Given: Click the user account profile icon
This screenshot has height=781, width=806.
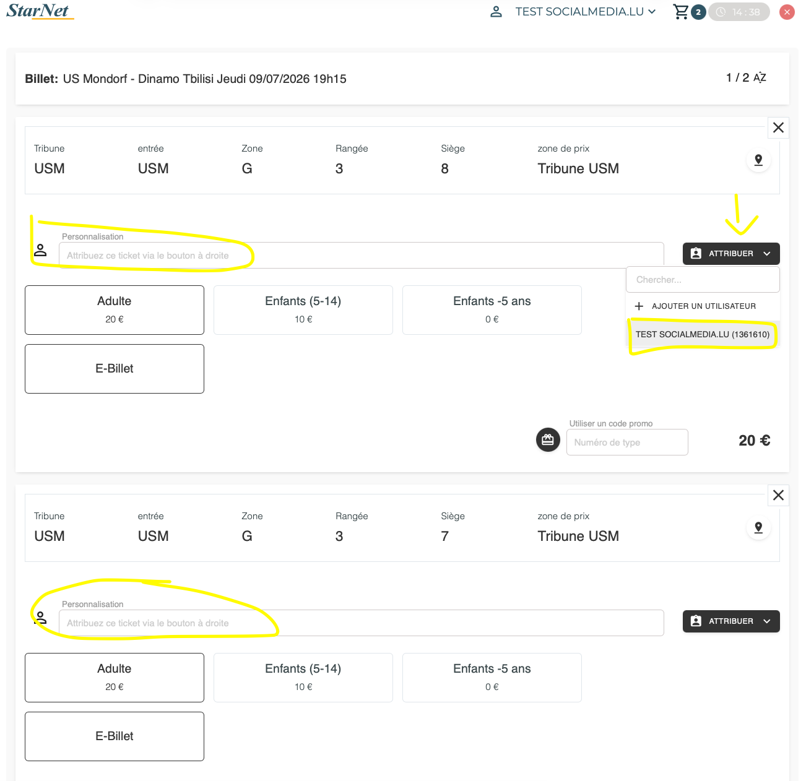Looking at the screenshot, I should [x=496, y=12].
